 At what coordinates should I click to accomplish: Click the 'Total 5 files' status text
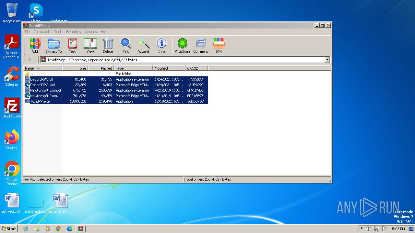click(208, 179)
